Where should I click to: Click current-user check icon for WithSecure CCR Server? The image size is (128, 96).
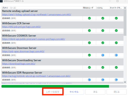coord(89,31)
